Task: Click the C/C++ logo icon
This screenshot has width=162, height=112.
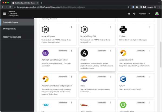Action: tap(123, 79)
